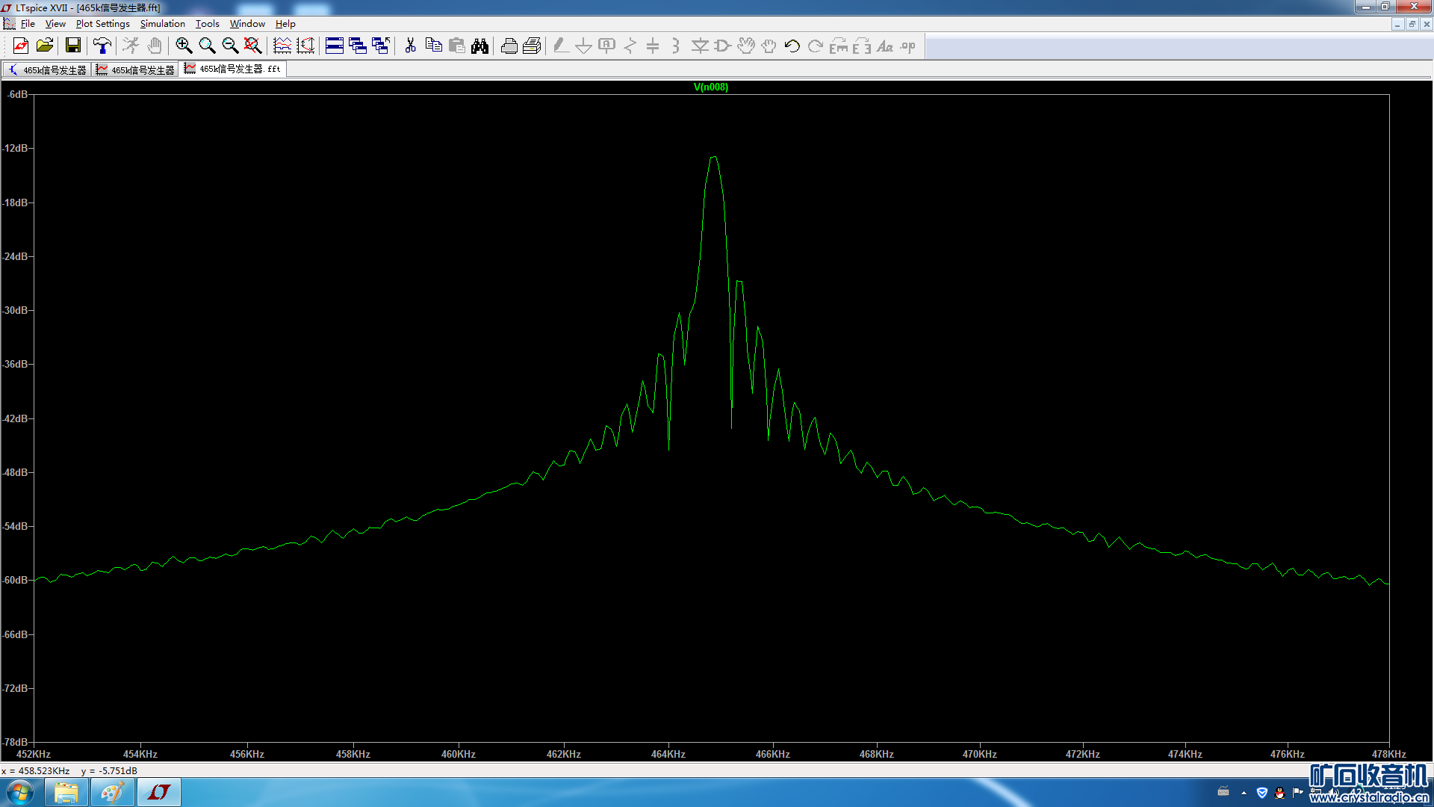This screenshot has height=807, width=1434.
Task: Click the Print icon
Action: coord(509,46)
